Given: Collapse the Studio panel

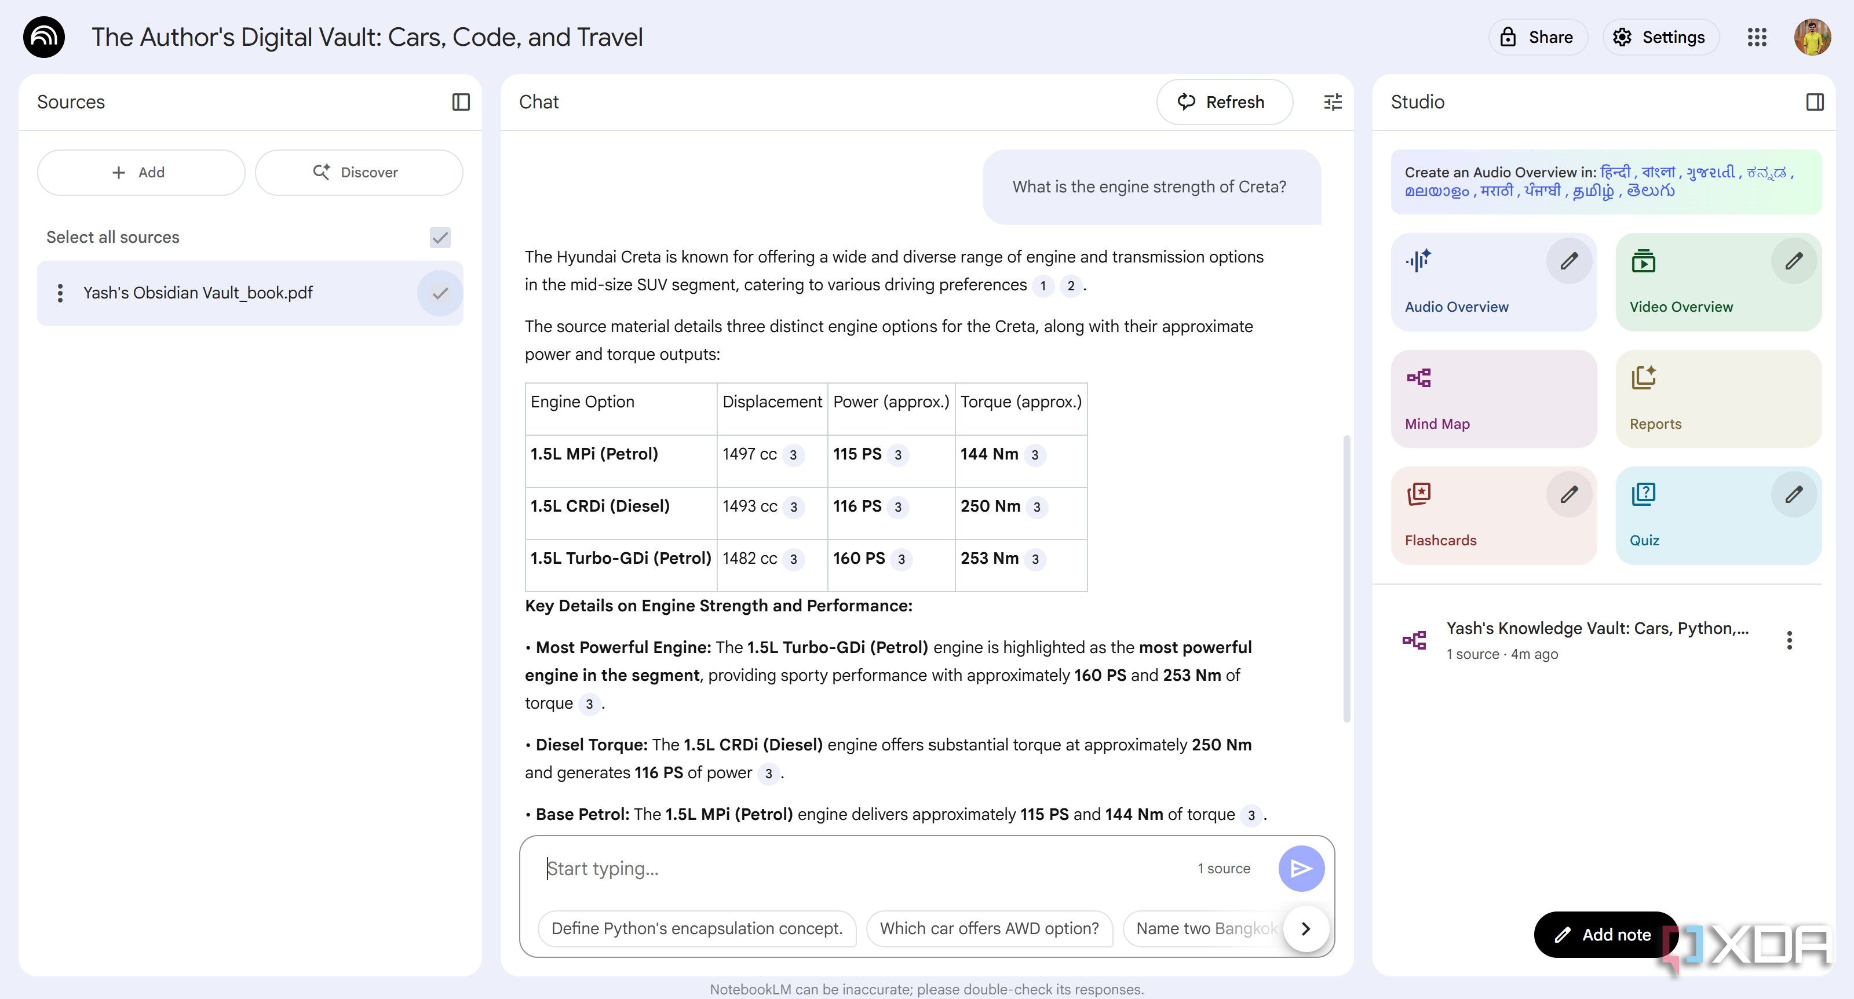Looking at the screenshot, I should (x=1815, y=102).
